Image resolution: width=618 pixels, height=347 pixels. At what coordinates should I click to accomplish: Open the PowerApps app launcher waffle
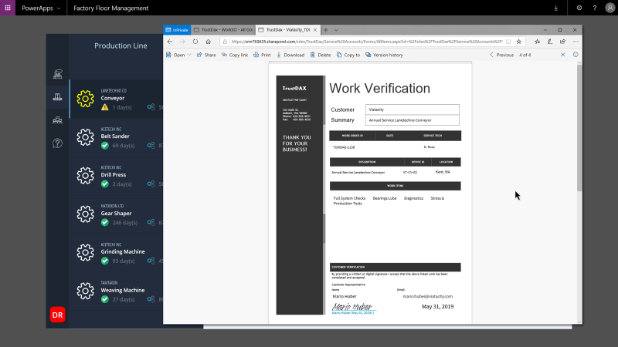(8, 8)
